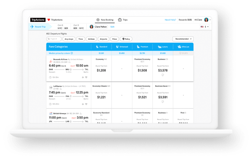Click the 7:45 pm departure time
Screen dimensions: 252x158
click(54, 92)
